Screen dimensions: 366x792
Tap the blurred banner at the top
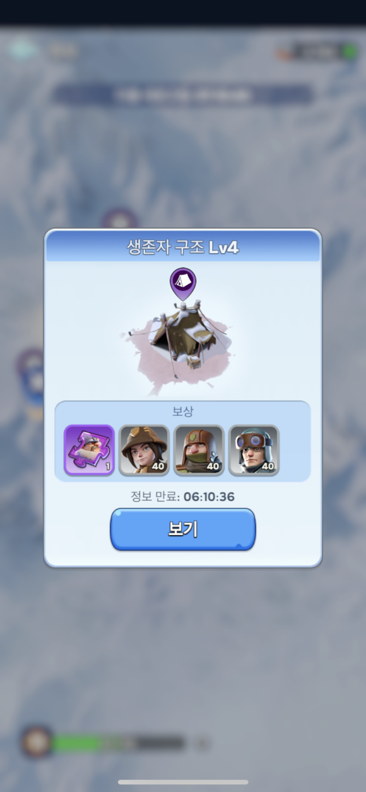click(x=183, y=95)
